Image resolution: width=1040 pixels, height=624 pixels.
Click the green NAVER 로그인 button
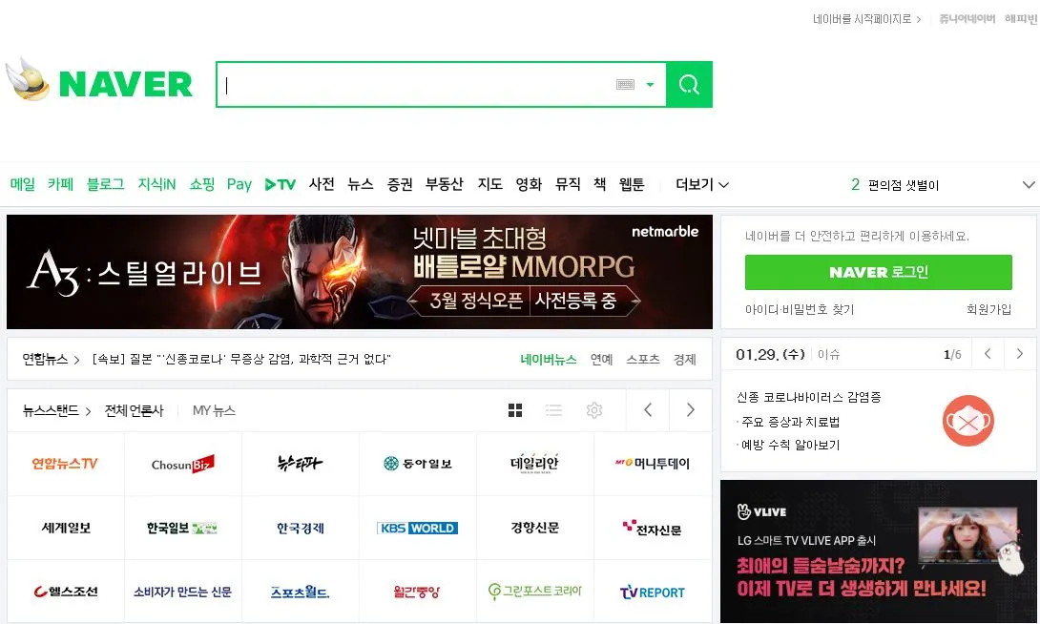pos(878,273)
